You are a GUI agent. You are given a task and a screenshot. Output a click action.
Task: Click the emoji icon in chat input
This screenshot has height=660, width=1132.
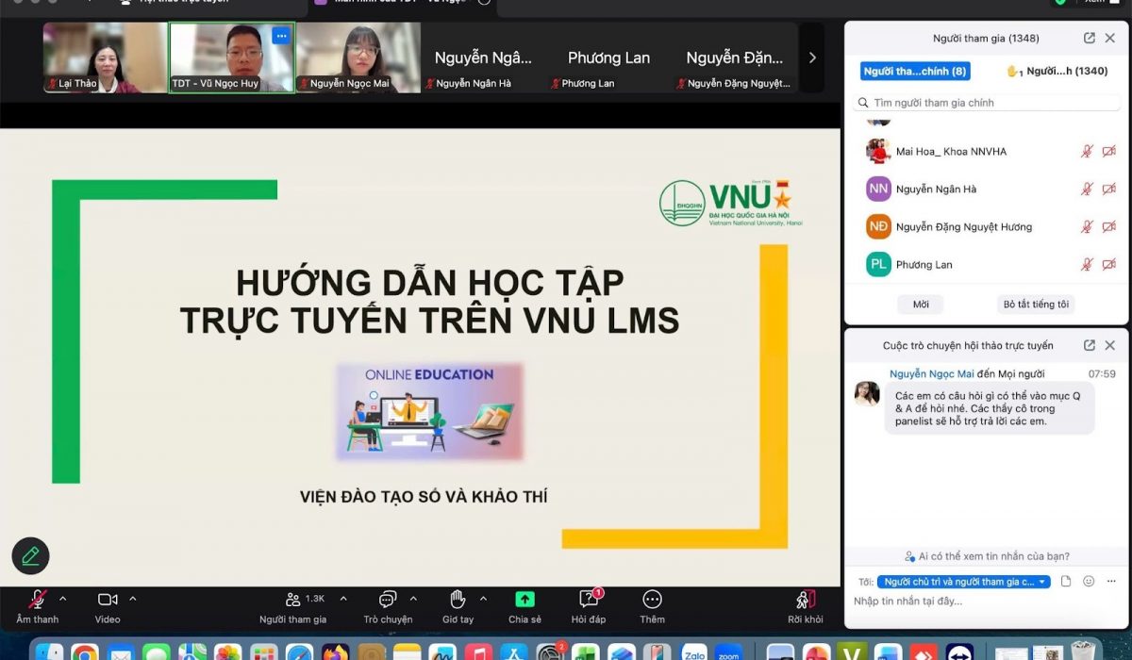(1089, 582)
